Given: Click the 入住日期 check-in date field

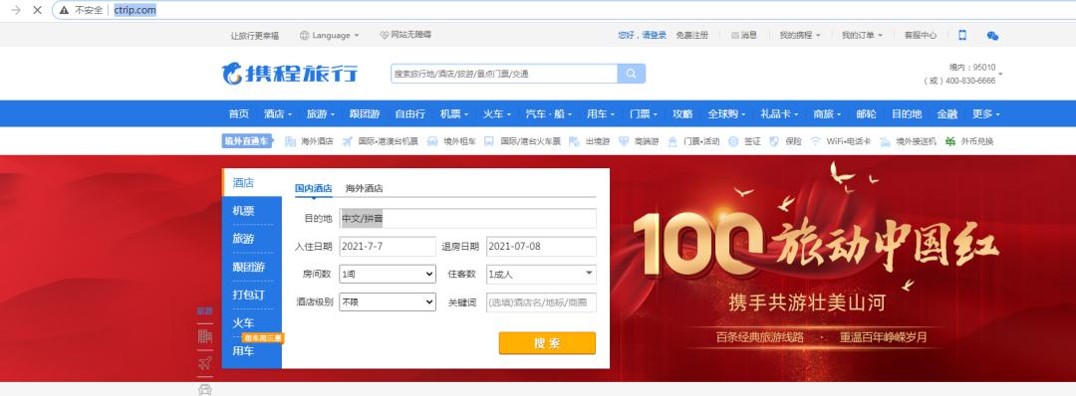Looking at the screenshot, I should coord(387,246).
